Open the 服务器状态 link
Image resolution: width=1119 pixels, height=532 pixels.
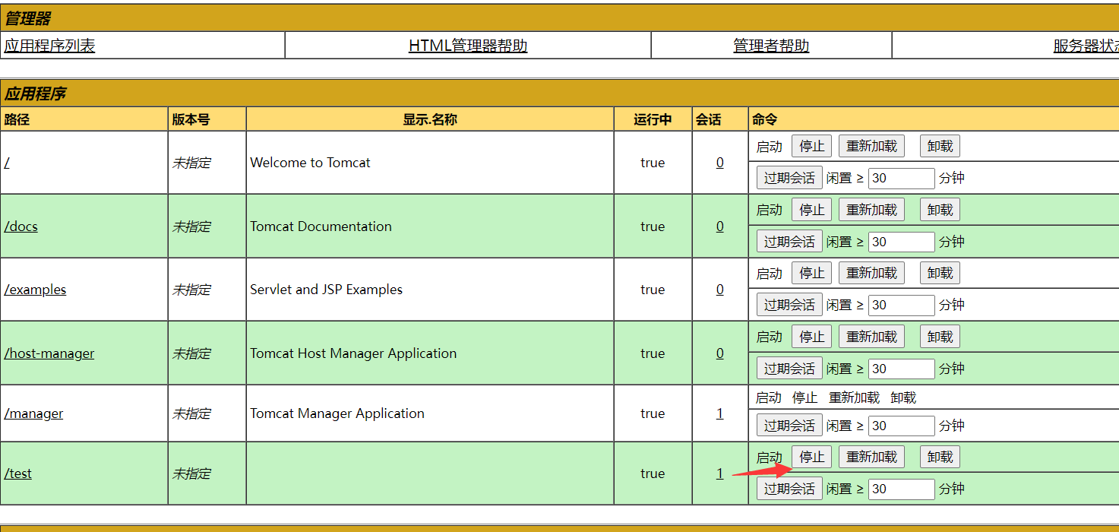1086,46
